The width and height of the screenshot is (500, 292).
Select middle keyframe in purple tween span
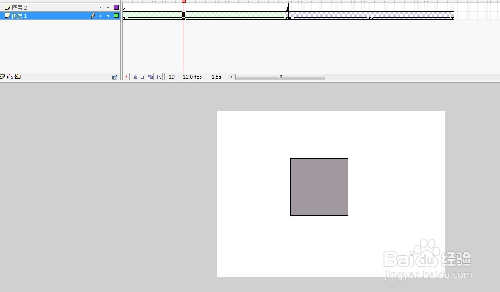click(369, 17)
